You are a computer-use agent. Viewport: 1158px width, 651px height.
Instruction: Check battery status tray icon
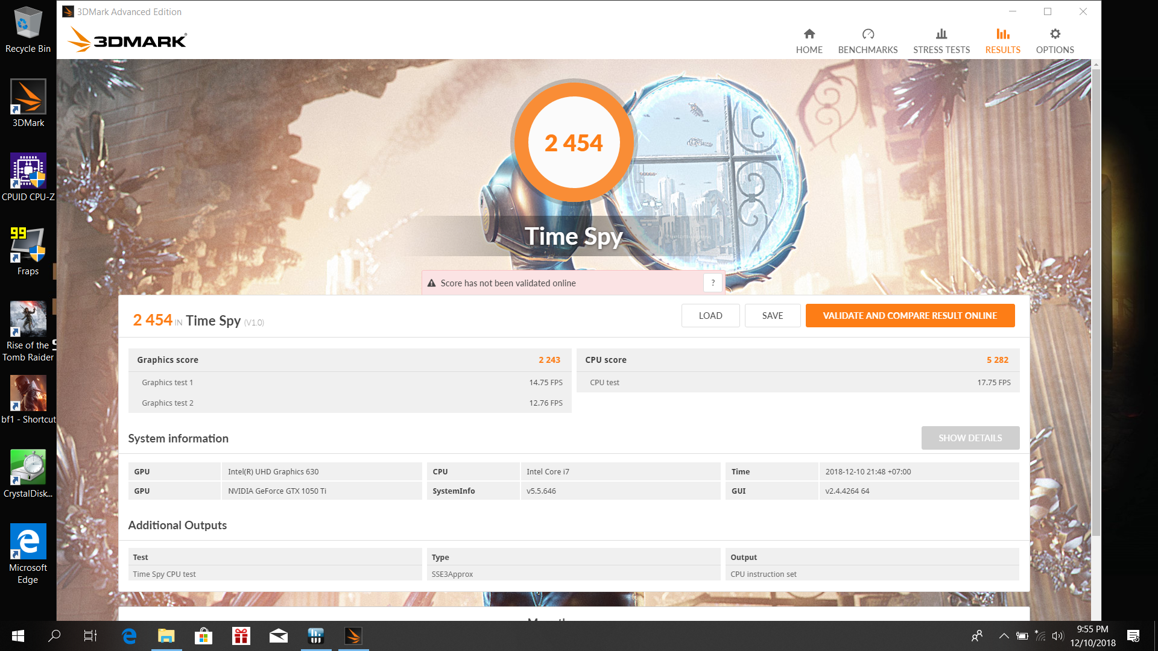tap(1022, 636)
